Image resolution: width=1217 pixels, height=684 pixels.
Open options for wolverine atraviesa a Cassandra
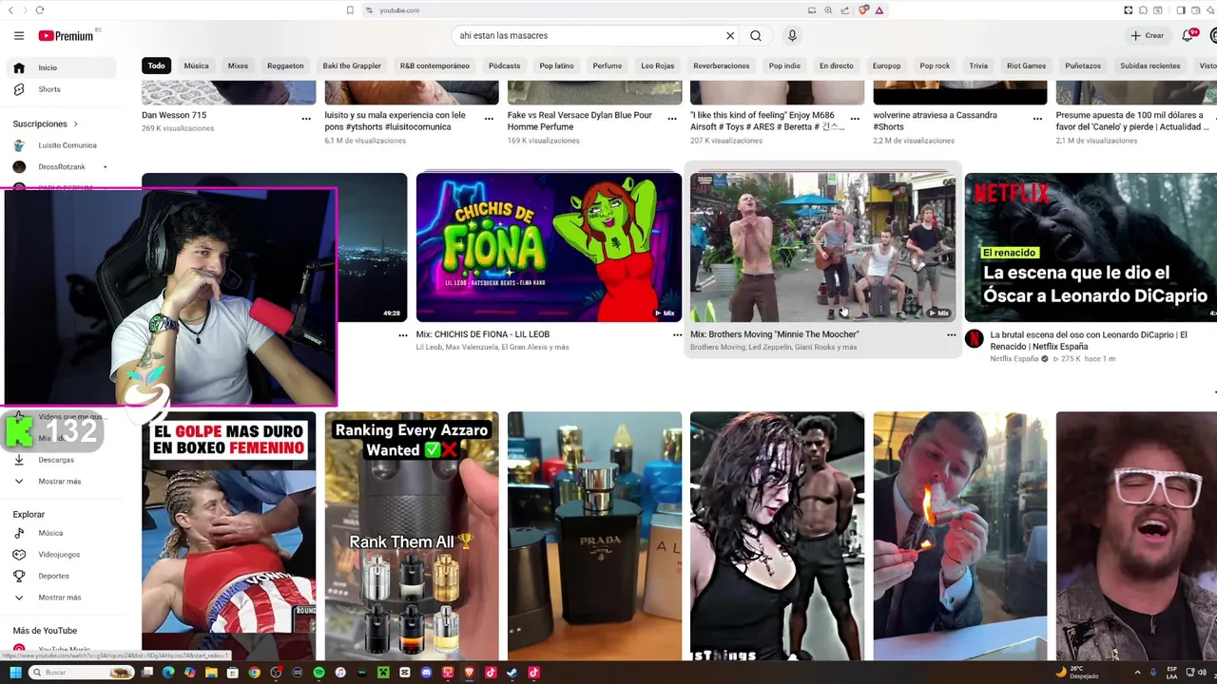[1037, 119]
